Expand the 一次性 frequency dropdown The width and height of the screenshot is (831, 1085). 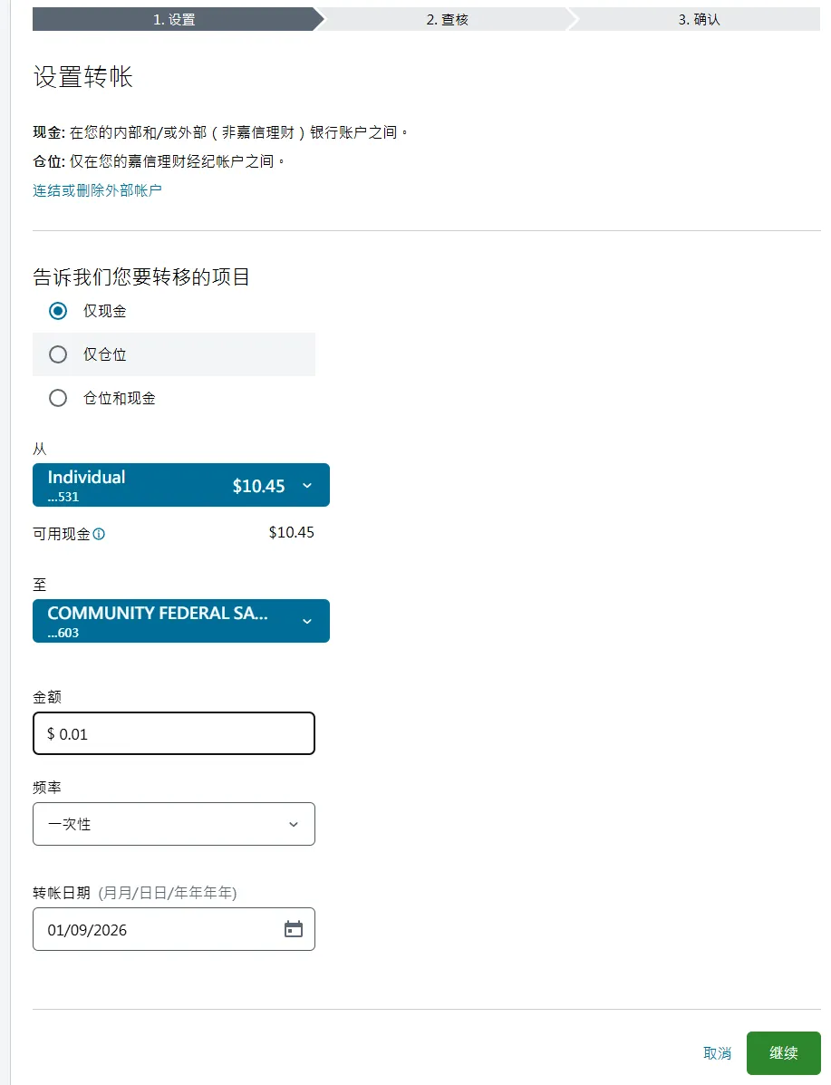174,824
